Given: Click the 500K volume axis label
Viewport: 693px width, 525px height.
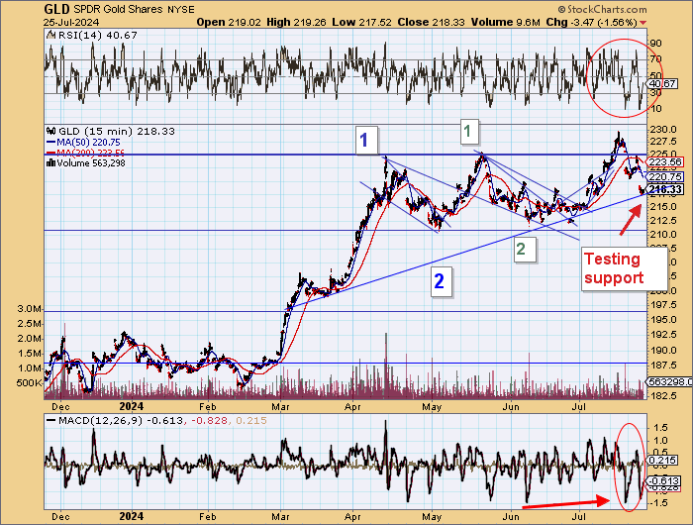Looking at the screenshot, I should 30,382.
